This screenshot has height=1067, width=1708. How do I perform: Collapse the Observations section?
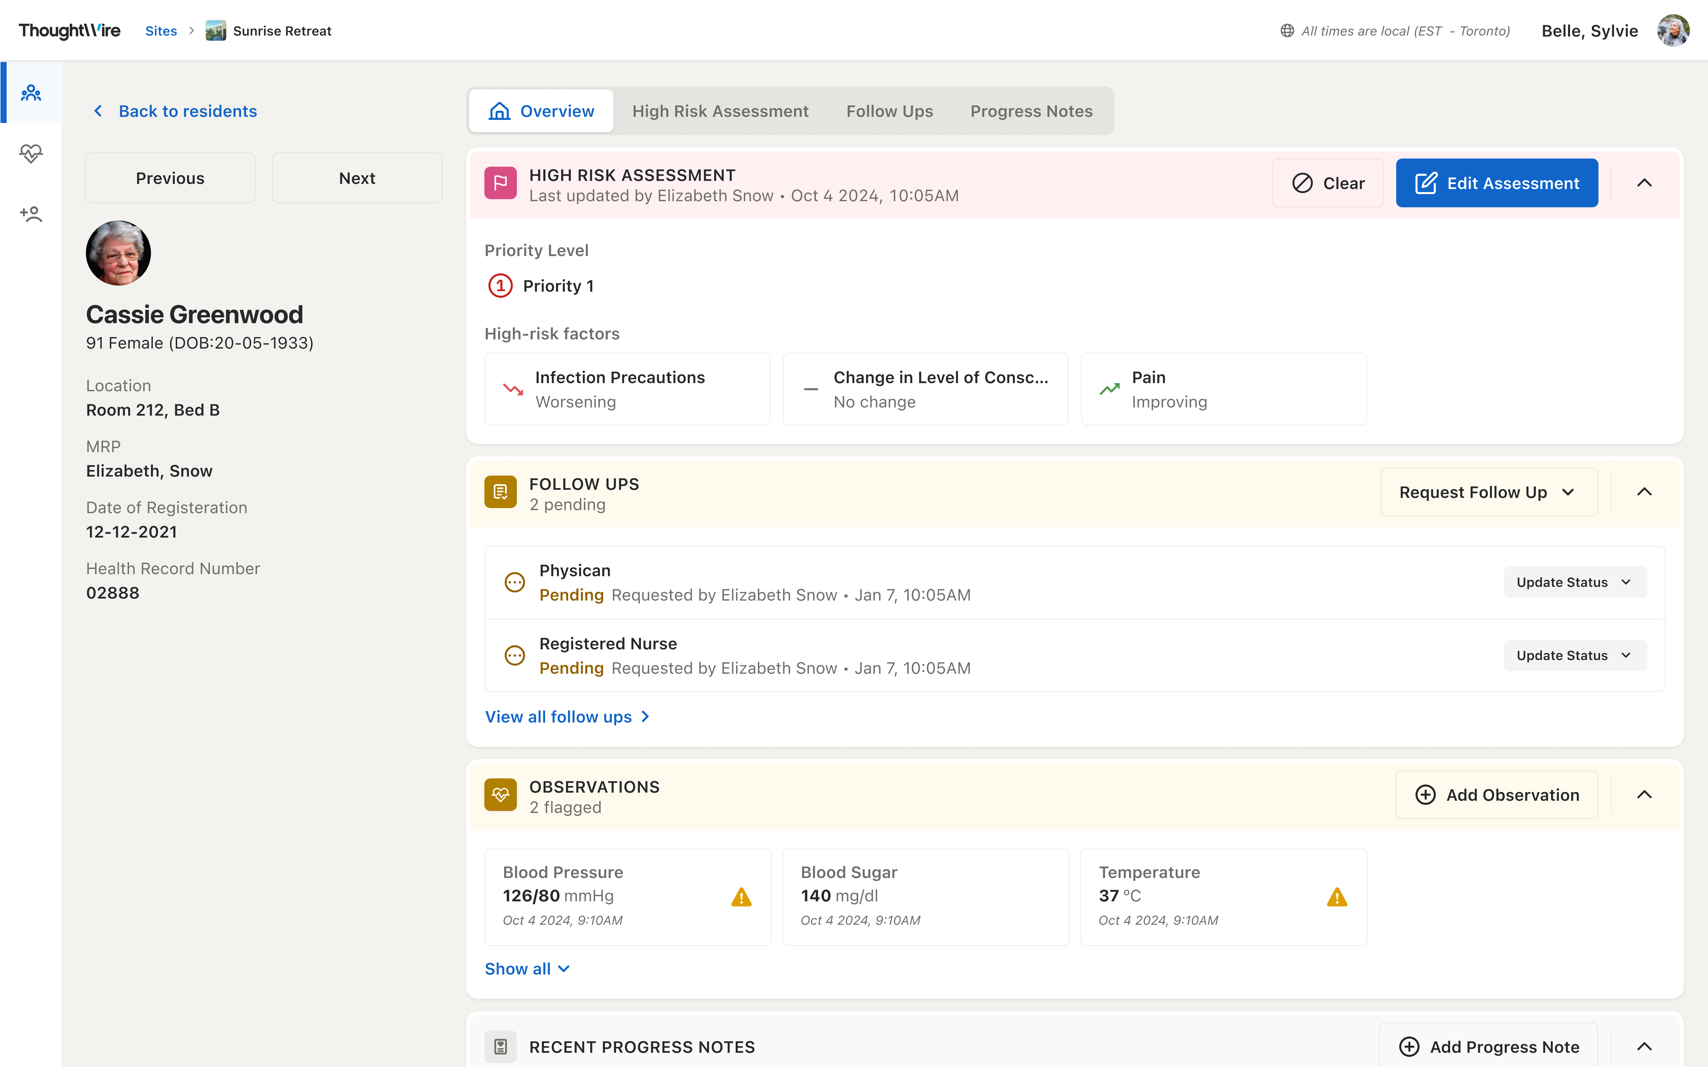click(1644, 795)
